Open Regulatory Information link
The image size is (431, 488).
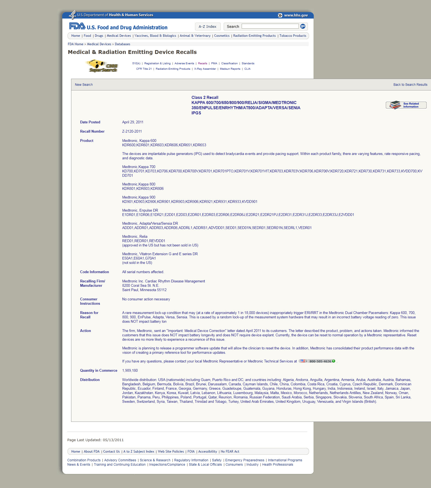pyautogui.click(x=191, y=460)
